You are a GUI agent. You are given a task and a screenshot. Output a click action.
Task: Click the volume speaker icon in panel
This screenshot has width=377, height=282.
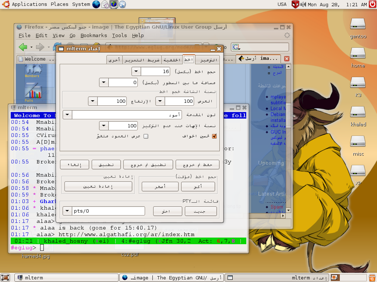coord(303,4)
